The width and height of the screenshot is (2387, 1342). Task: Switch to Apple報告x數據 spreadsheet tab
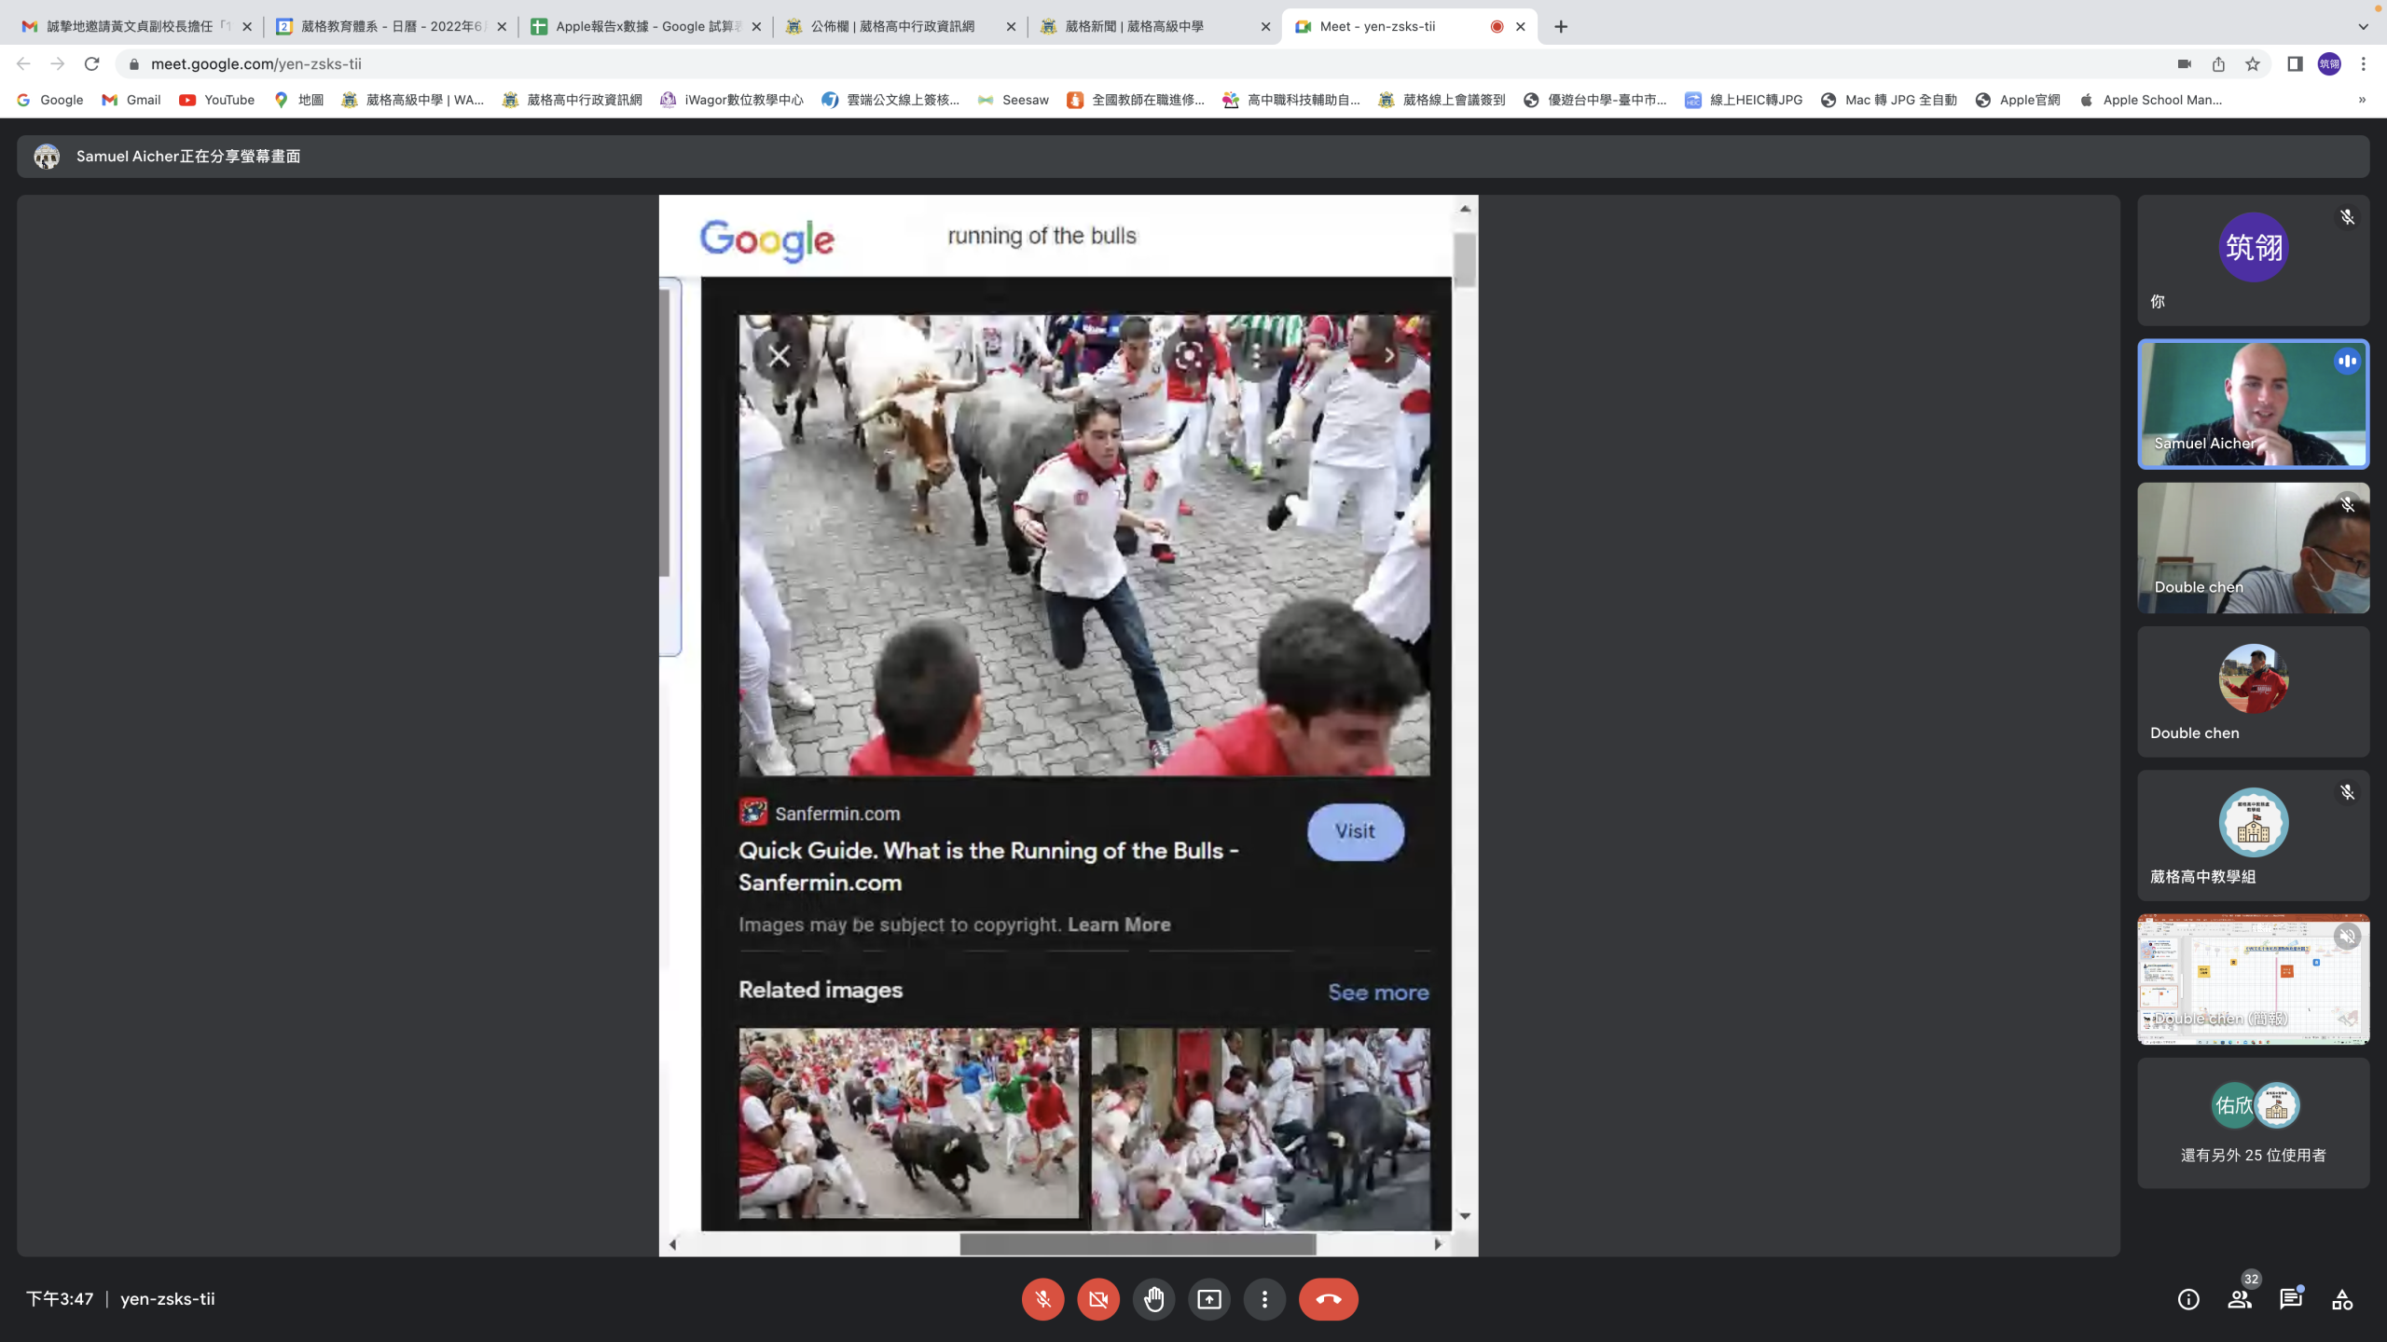(643, 26)
